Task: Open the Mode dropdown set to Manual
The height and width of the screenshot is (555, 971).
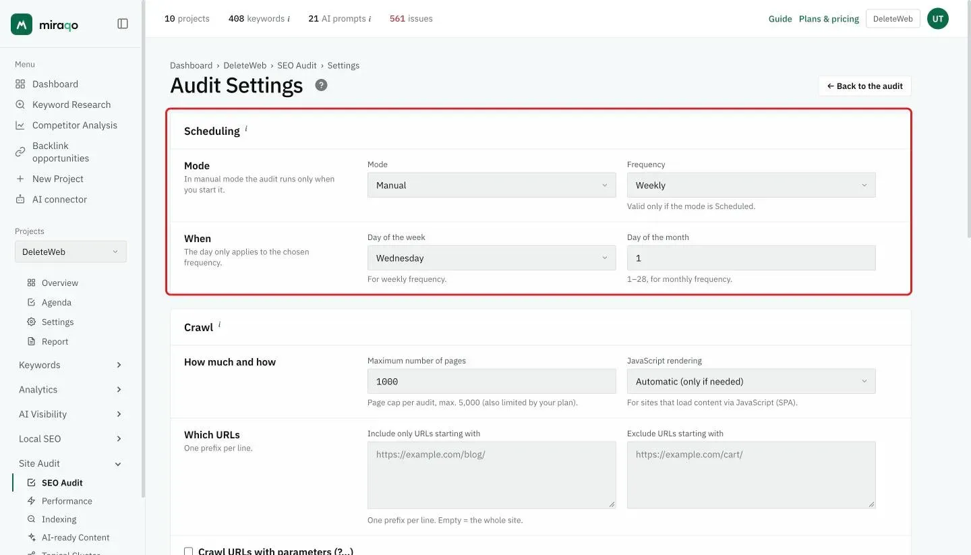Action: (x=492, y=185)
